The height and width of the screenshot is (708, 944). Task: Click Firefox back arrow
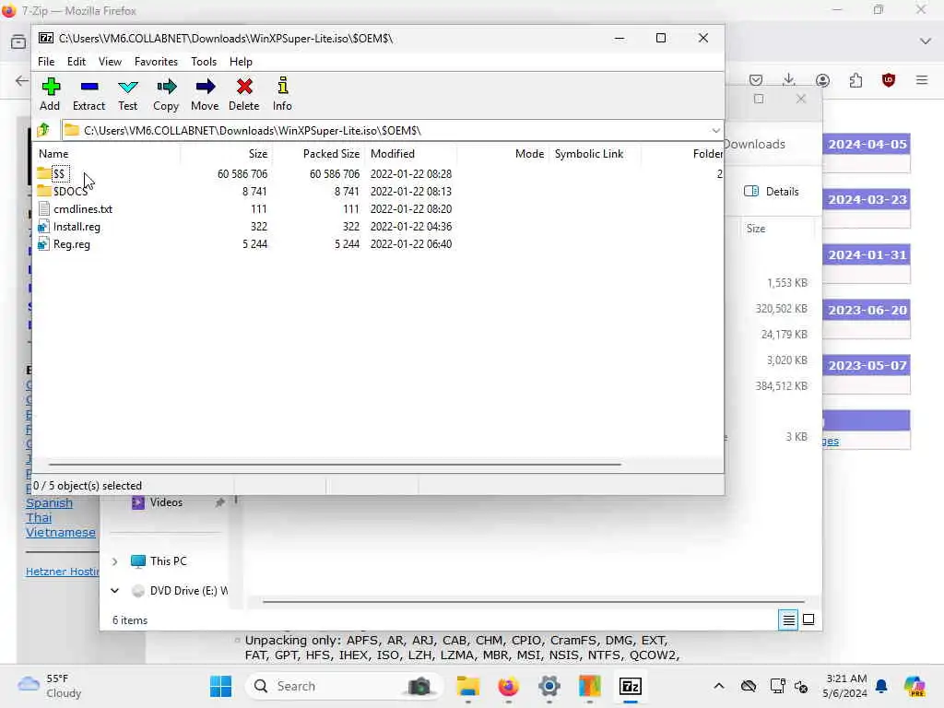[22, 80]
